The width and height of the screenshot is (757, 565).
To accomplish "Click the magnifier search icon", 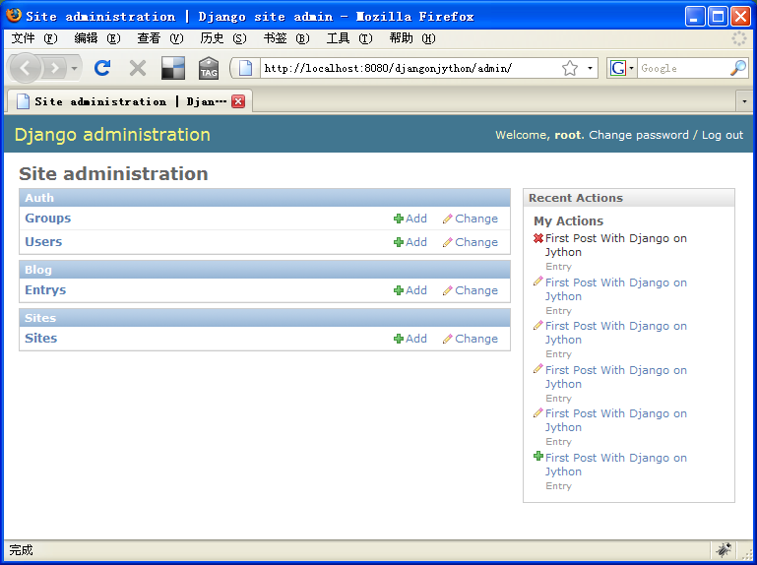I will click(738, 68).
